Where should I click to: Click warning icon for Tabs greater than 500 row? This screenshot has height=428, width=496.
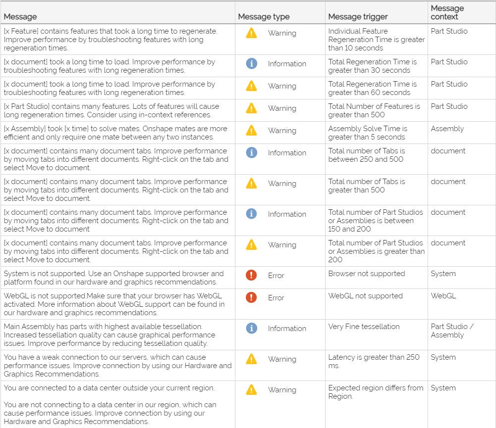pos(252,184)
